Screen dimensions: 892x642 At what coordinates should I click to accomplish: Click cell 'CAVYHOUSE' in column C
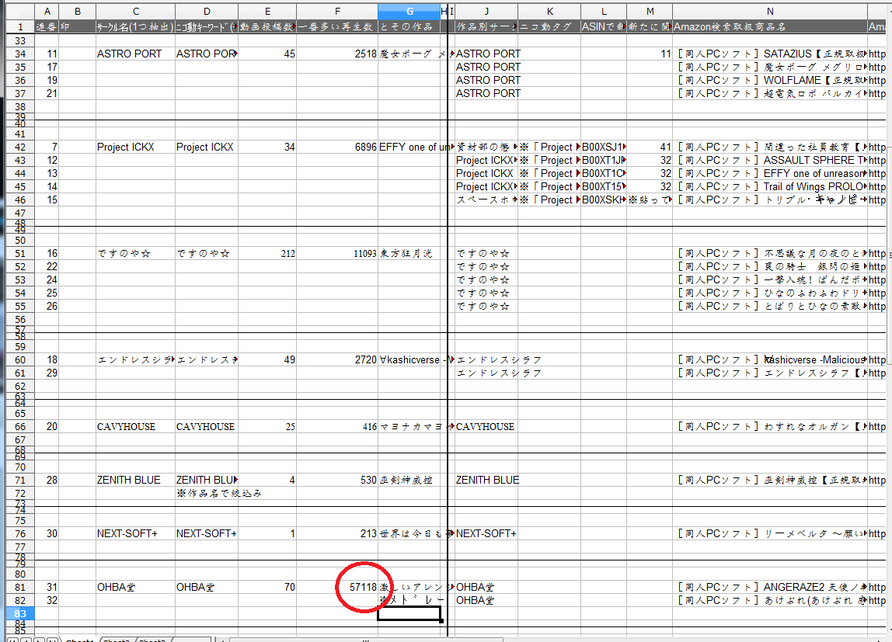135,427
